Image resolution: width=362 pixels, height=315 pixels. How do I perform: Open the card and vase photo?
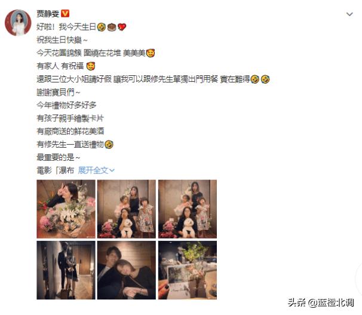(x=188, y=270)
